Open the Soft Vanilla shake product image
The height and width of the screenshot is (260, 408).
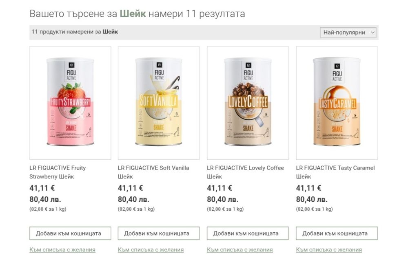(159, 103)
